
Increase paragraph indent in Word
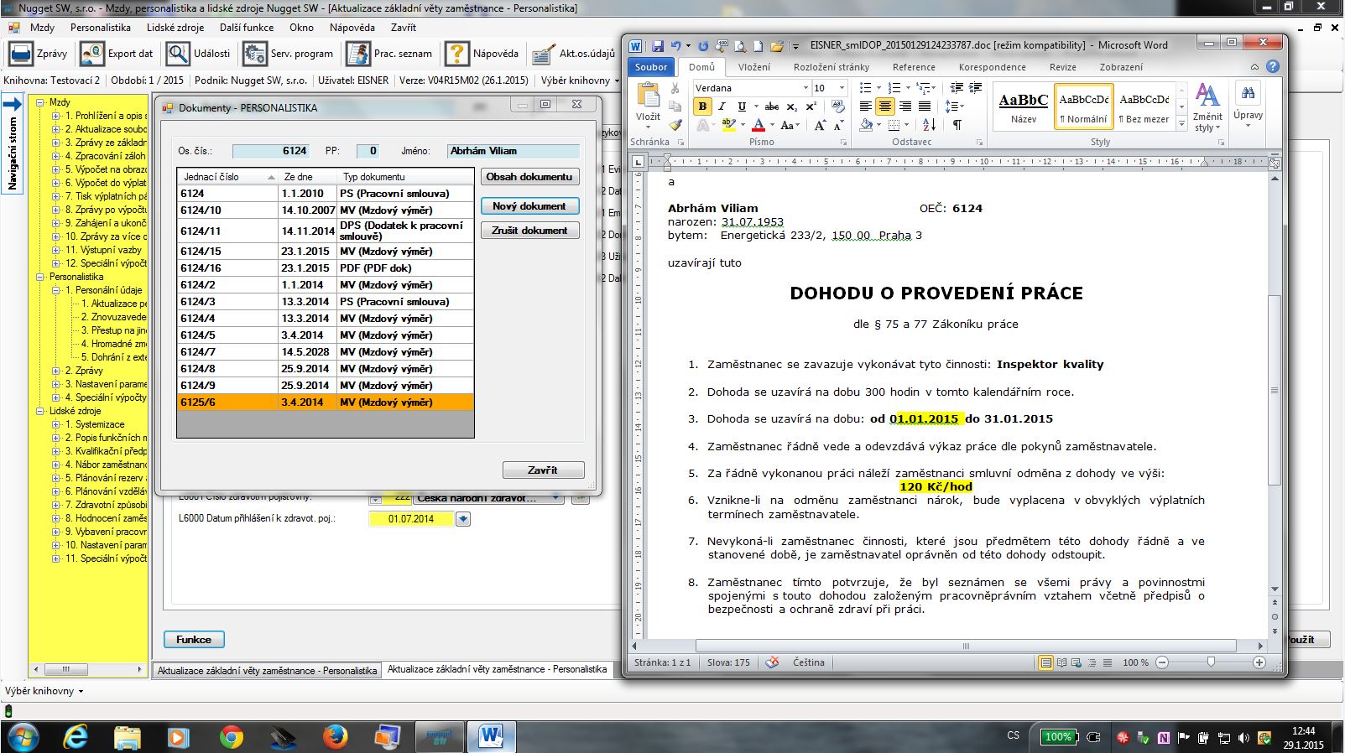click(x=975, y=88)
